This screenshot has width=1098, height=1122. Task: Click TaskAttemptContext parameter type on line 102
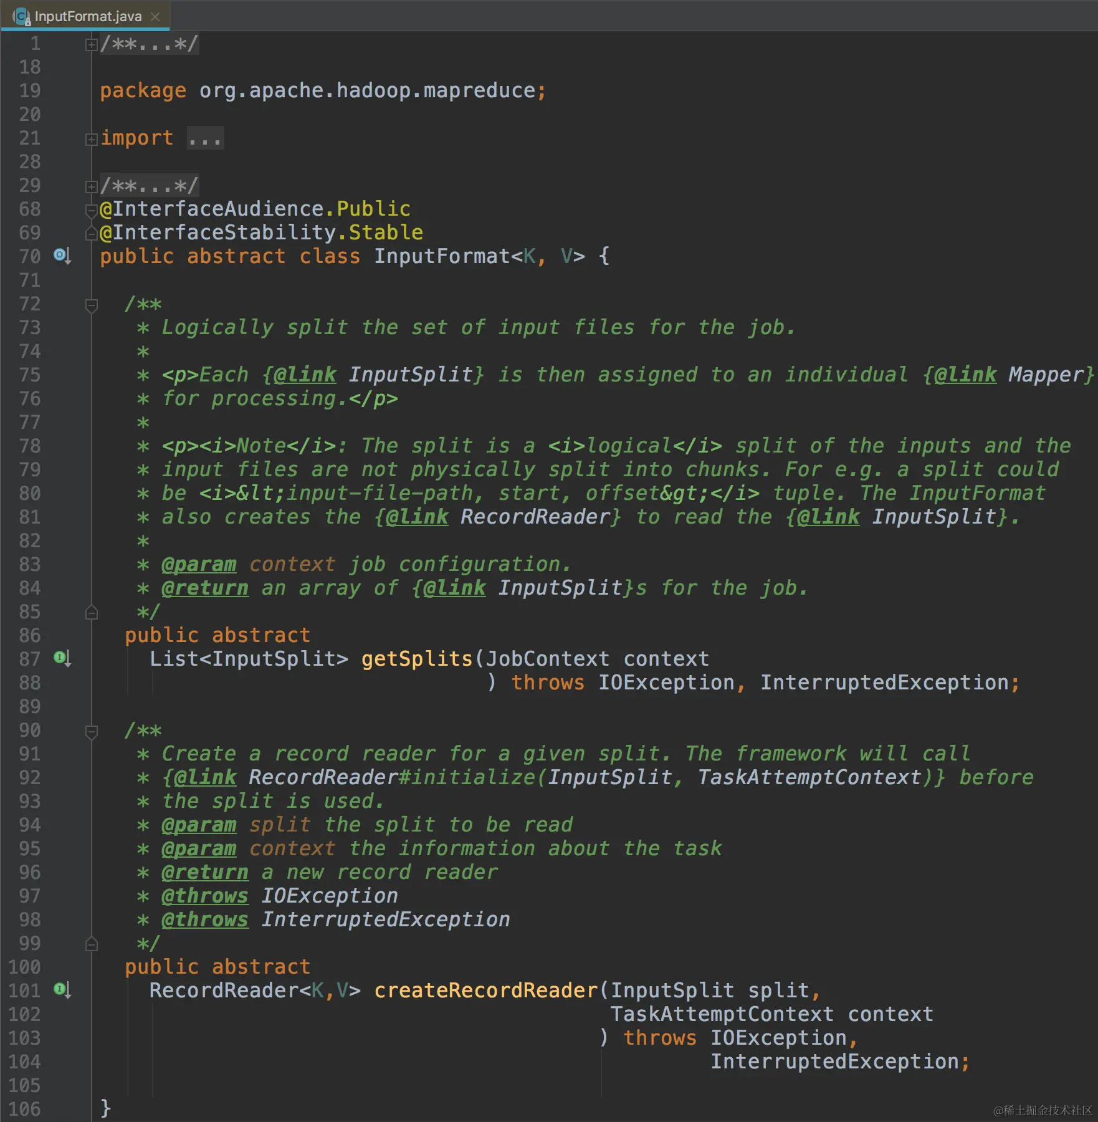click(x=722, y=1014)
